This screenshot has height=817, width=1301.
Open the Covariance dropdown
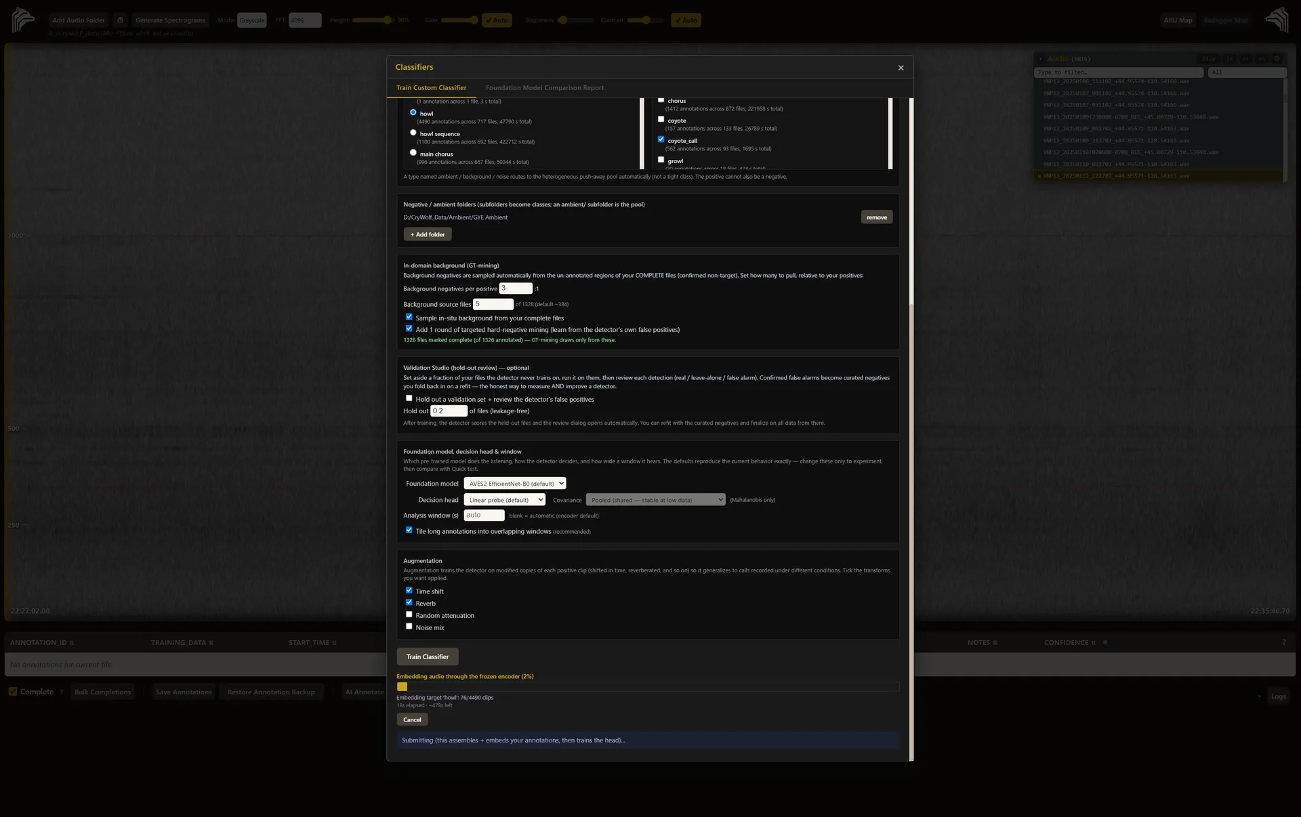[655, 500]
